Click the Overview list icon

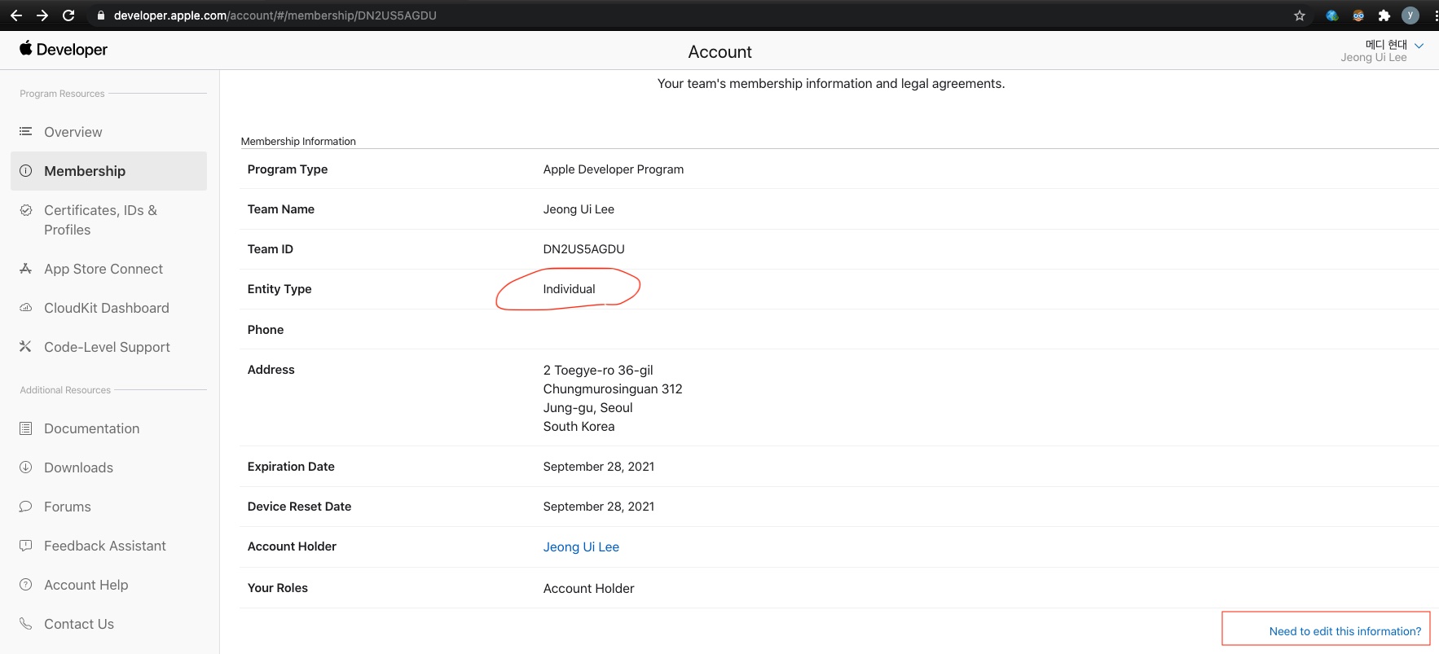pyautogui.click(x=26, y=131)
